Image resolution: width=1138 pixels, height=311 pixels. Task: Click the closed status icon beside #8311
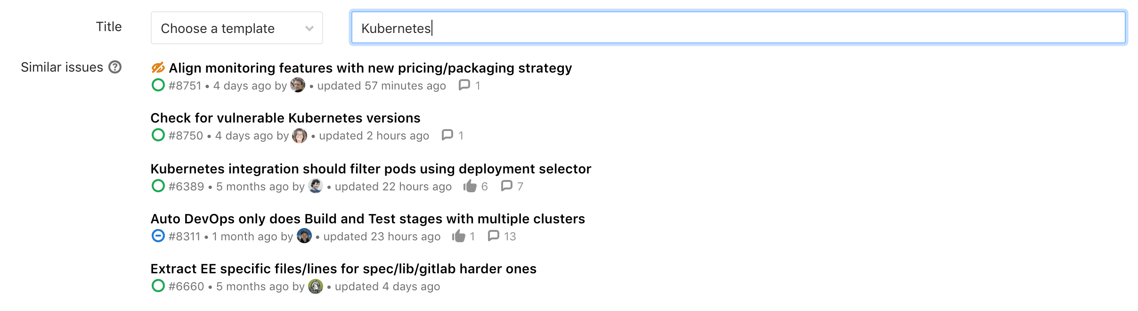coord(157,236)
